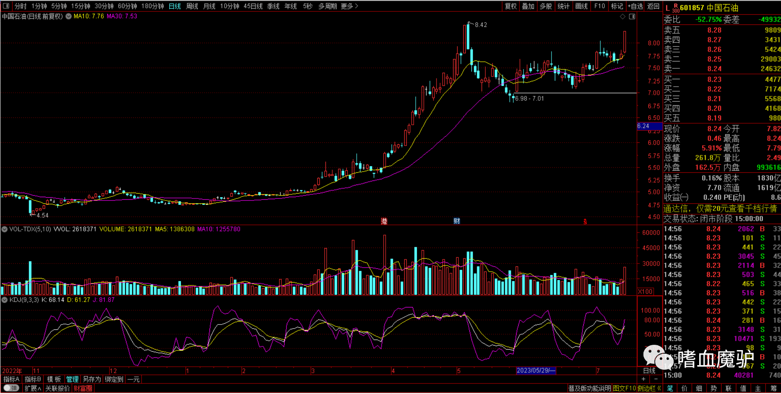Expand the 扩展 panel
This screenshot has width=781, height=394.
33,389
